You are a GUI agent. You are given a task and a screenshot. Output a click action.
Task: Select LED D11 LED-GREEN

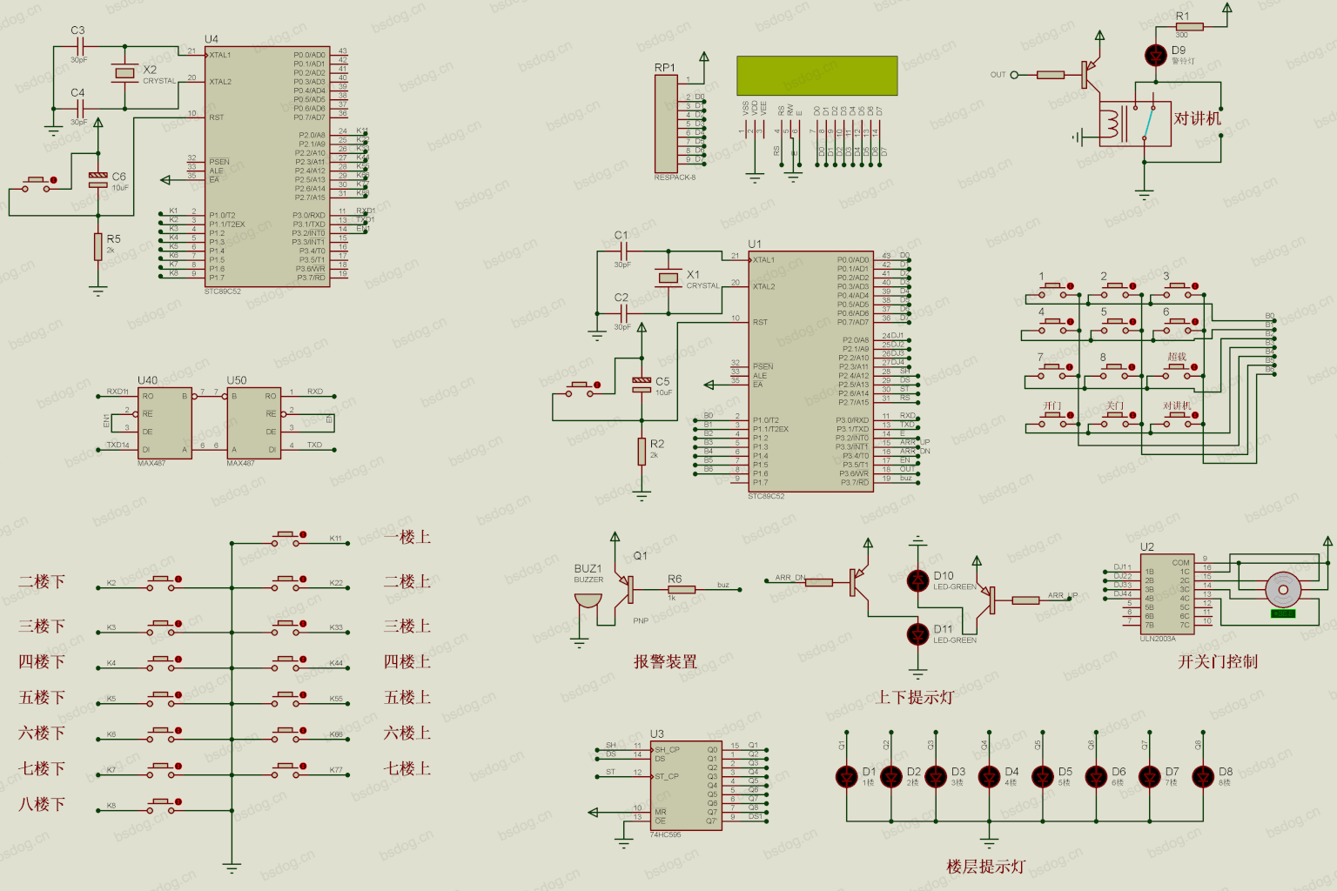[x=917, y=634]
